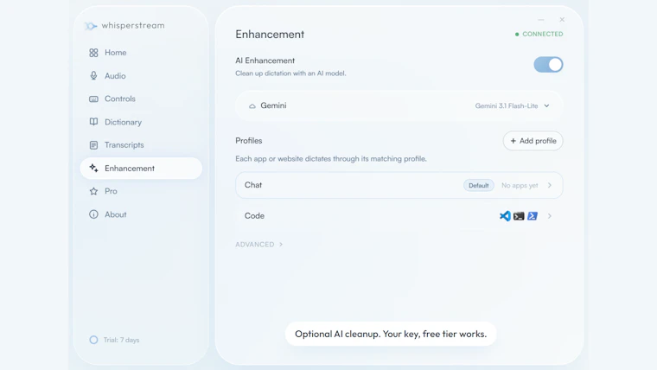
Task: Click the Enhancement page heading
Action: coord(270,35)
